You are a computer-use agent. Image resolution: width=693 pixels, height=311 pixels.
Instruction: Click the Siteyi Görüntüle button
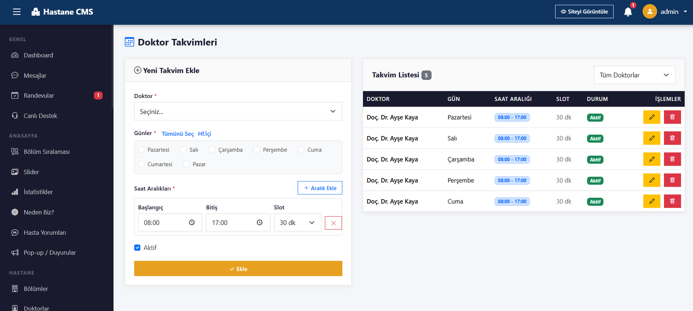point(584,12)
